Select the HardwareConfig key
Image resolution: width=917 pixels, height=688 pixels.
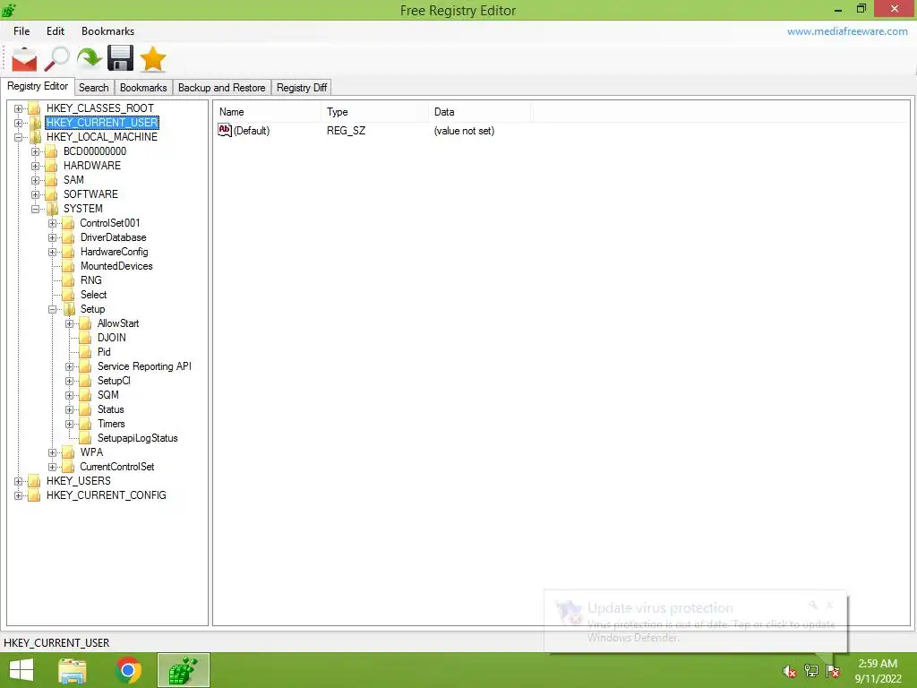[x=114, y=252]
